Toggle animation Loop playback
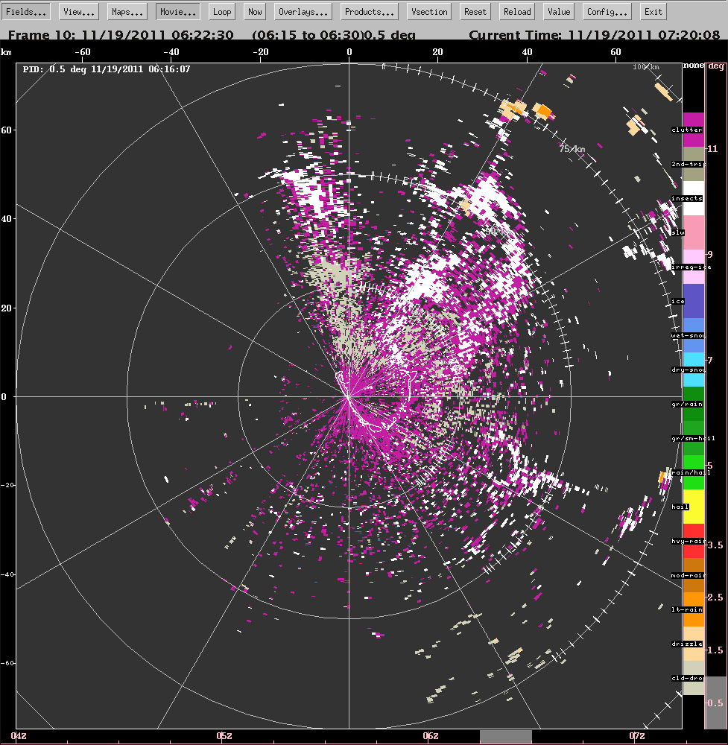 tap(221, 11)
